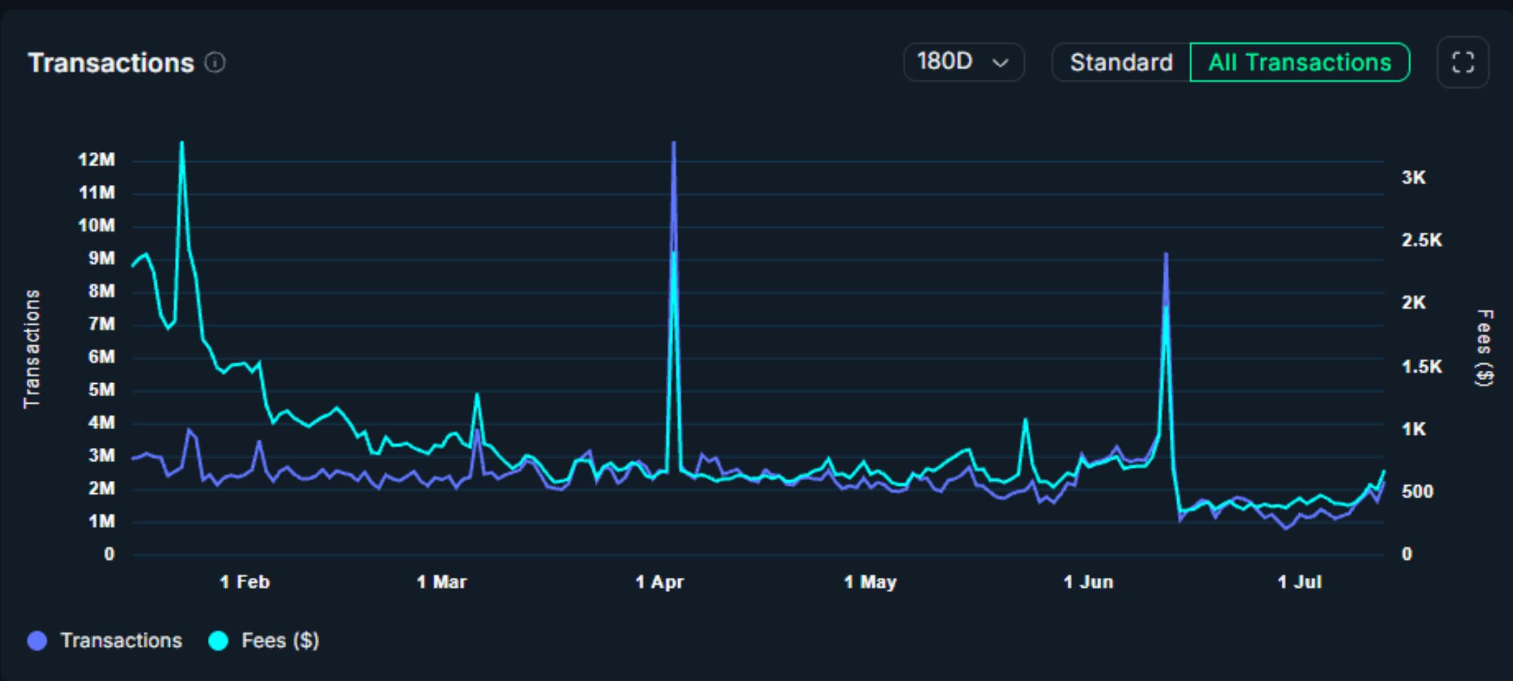Viewport: 1513px width, 681px height.
Task: Select the 1 Apr date label
Action: pos(659,582)
